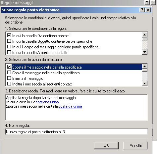Click the Nome regola text field
157x154 pixels.
point(77,132)
